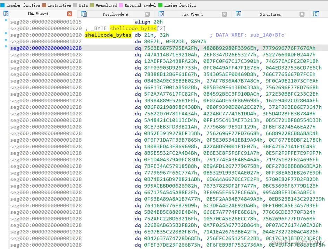328x249 pixels.
Task: Click the gutter dot beside the highlighted 1028 line
Action: click(6, 46)
